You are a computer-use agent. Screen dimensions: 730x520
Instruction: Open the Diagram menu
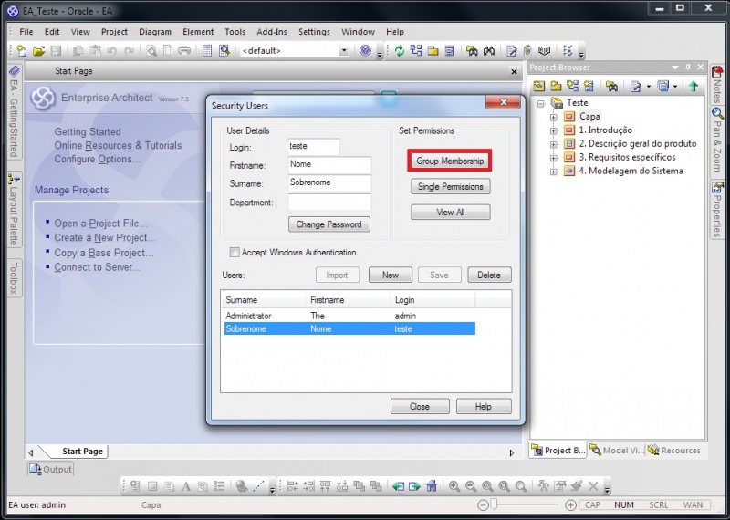[155, 32]
